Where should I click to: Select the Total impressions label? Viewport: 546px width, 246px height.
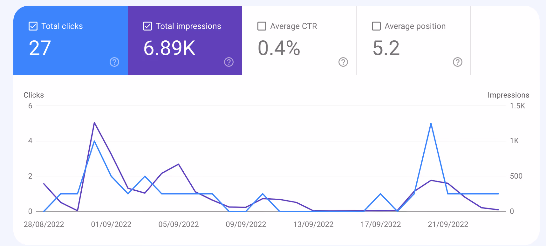click(x=188, y=26)
